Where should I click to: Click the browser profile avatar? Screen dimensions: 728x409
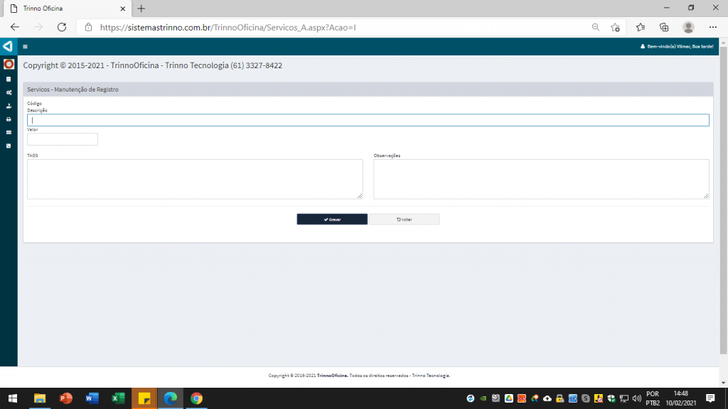[688, 27]
